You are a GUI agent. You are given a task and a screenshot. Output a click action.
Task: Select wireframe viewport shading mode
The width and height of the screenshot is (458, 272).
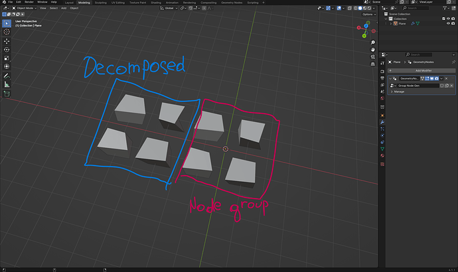pos(356,8)
